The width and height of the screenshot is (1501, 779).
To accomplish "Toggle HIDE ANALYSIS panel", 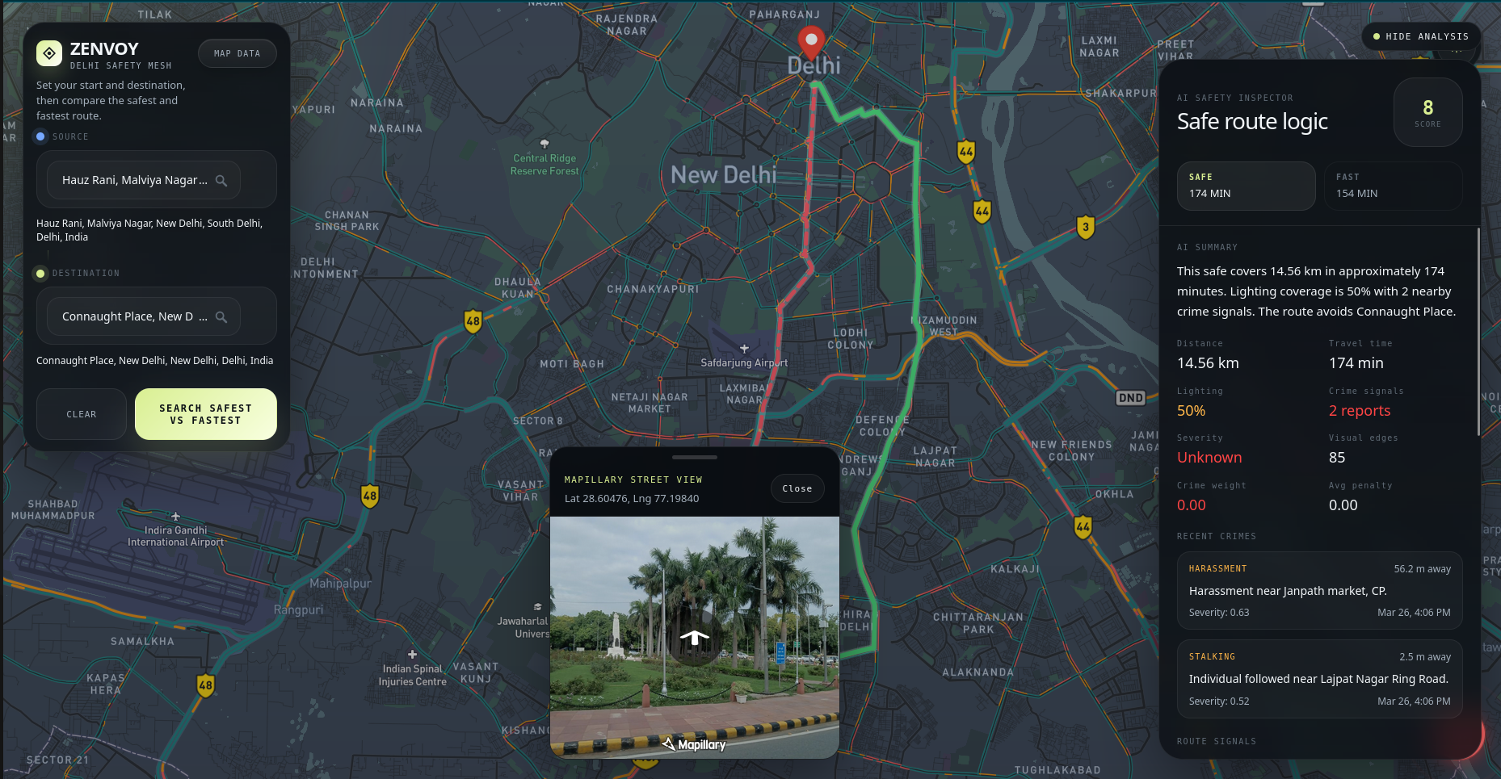I will point(1421,36).
